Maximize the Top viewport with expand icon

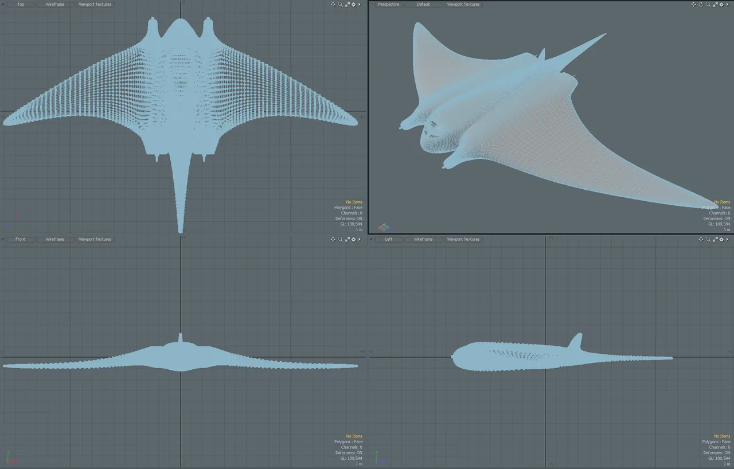[x=347, y=4]
